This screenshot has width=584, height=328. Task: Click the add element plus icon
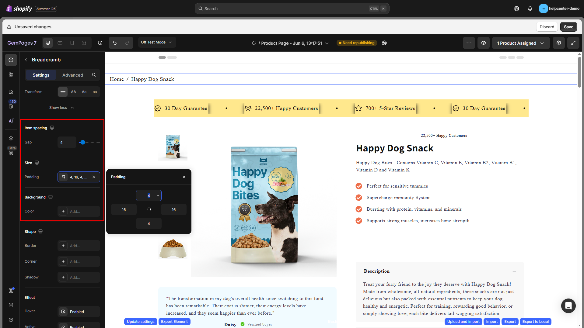(11, 60)
